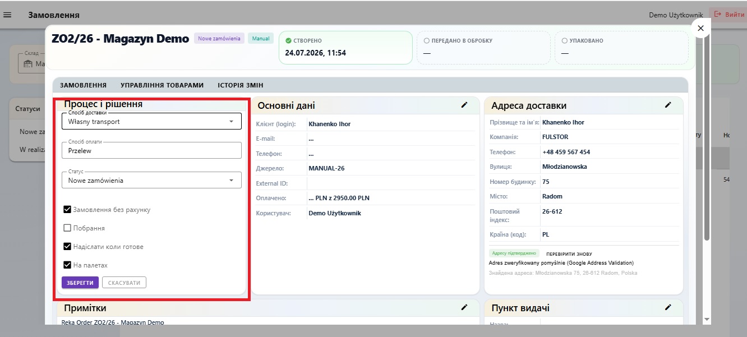747x337 pixels.
Task: Toggle Замовлення без рахунку checkbox
Action: point(67,210)
